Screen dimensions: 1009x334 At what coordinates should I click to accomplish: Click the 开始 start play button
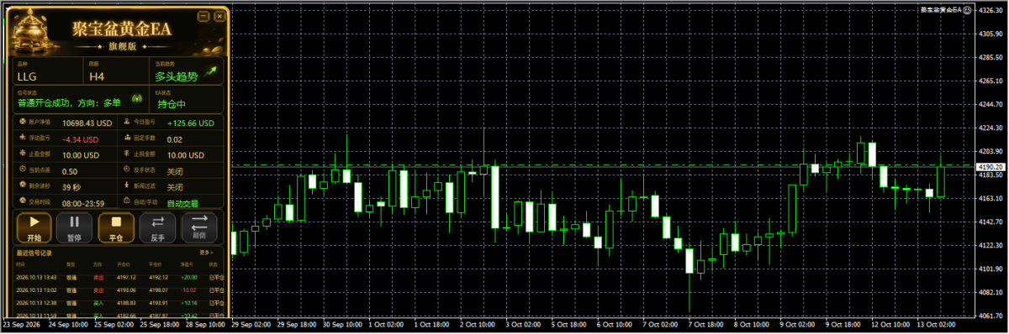click(34, 227)
